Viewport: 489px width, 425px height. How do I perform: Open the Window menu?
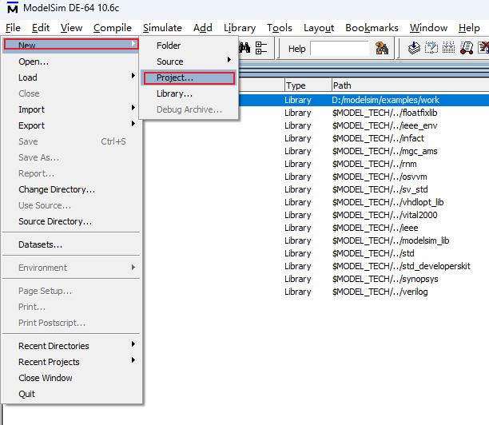click(428, 28)
